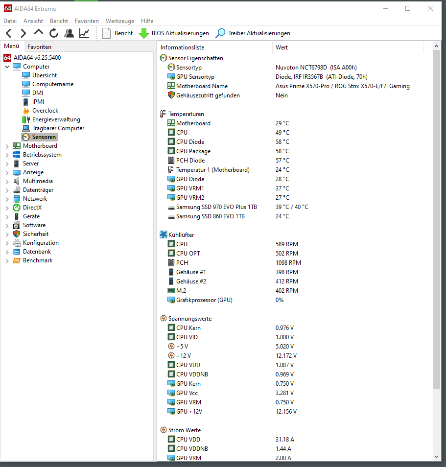Open the Ansicht menu
The height and width of the screenshot is (467, 446).
click(x=33, y=21)
